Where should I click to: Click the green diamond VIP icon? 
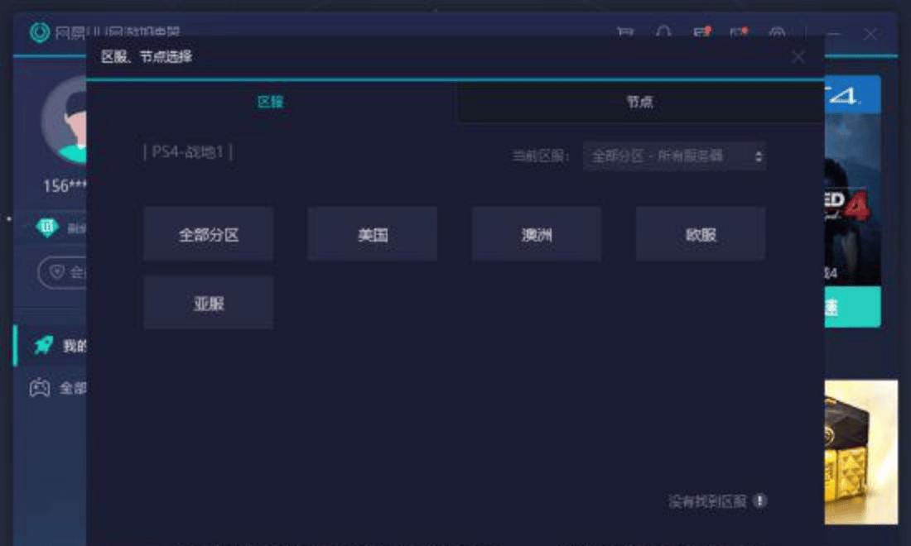46,227
